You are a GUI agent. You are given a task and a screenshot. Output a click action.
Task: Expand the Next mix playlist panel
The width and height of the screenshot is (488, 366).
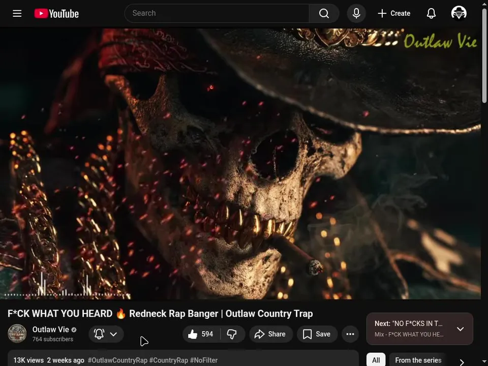pos(460,329)
